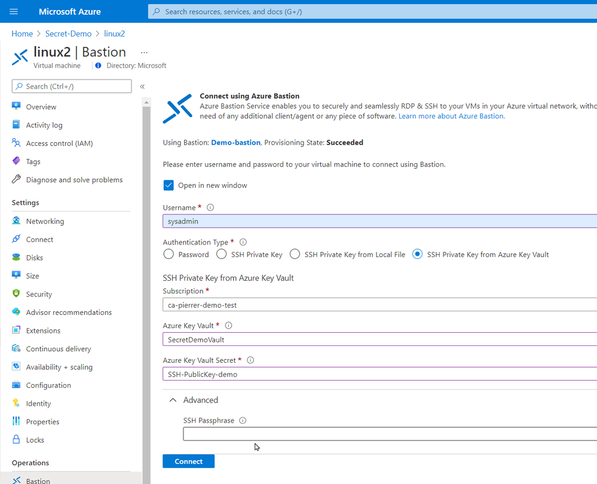This screenshot has height=484, width=597.
Task: Open the Azure Key Vault dropdown
Action: [x=379, y=339]
